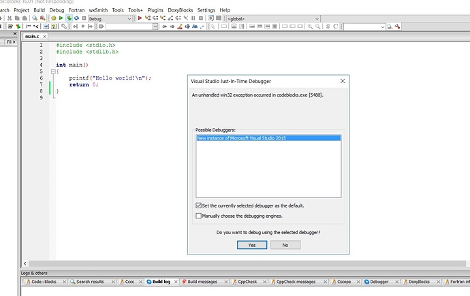
Task: Click the red wrench options icon
Action: point(398,27)
